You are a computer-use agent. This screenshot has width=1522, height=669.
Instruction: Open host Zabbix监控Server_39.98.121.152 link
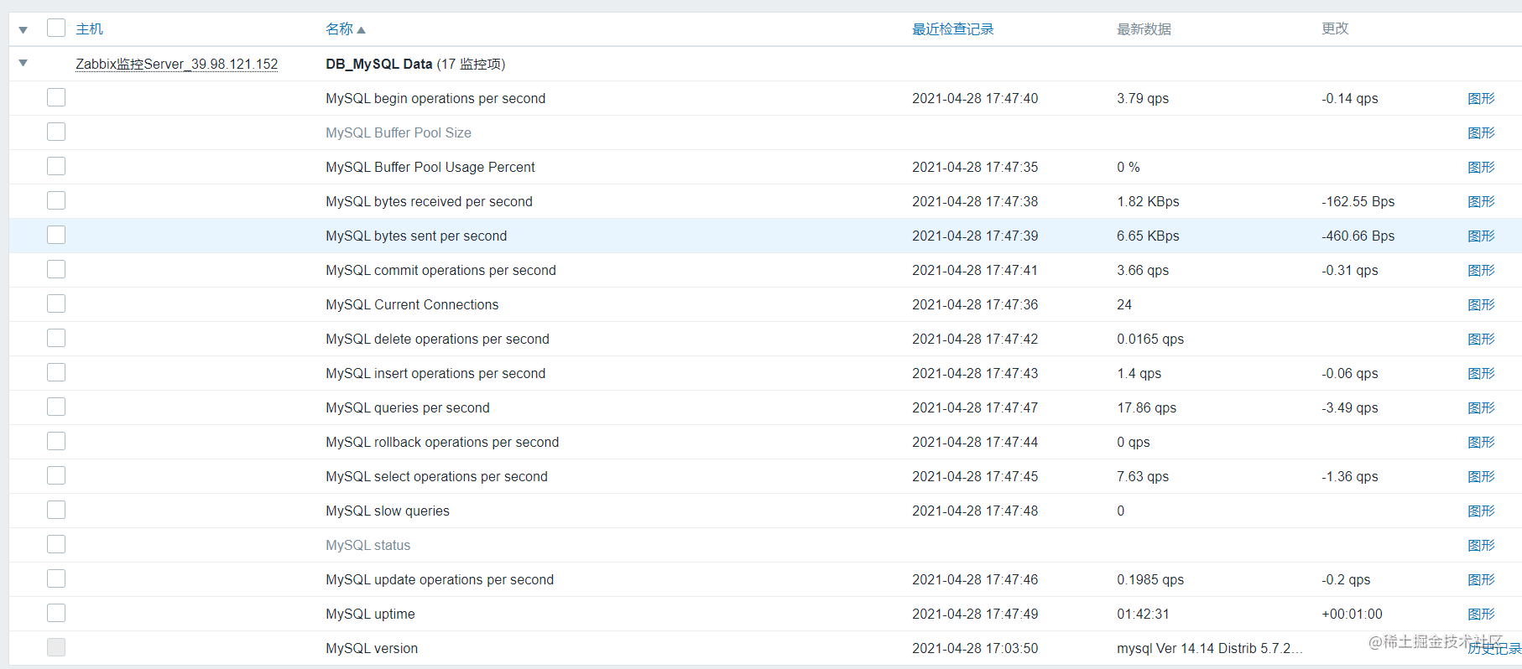(x=177, y=64)
